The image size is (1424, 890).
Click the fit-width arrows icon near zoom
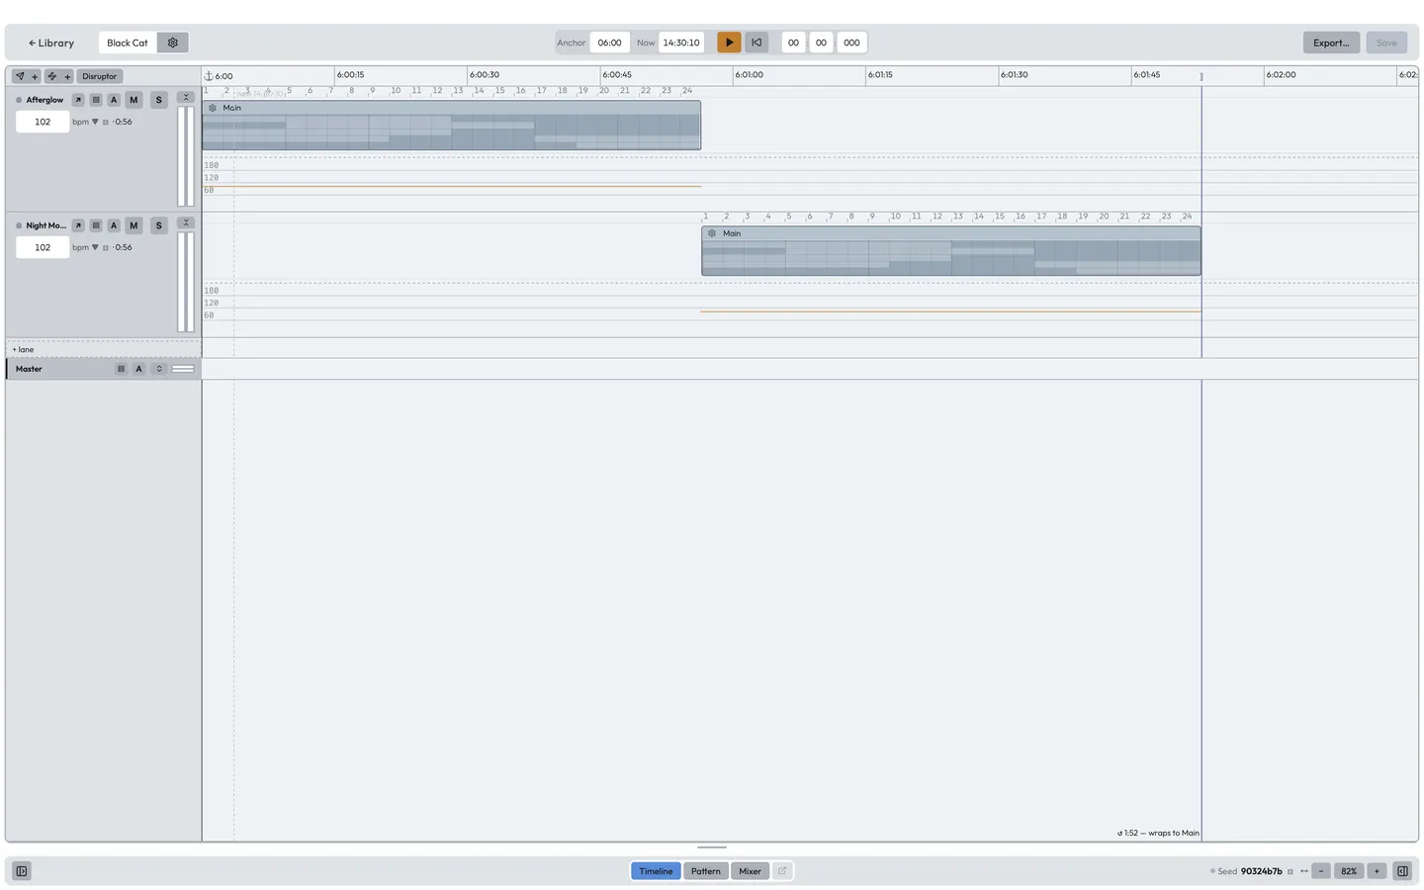pos(1304,871)
